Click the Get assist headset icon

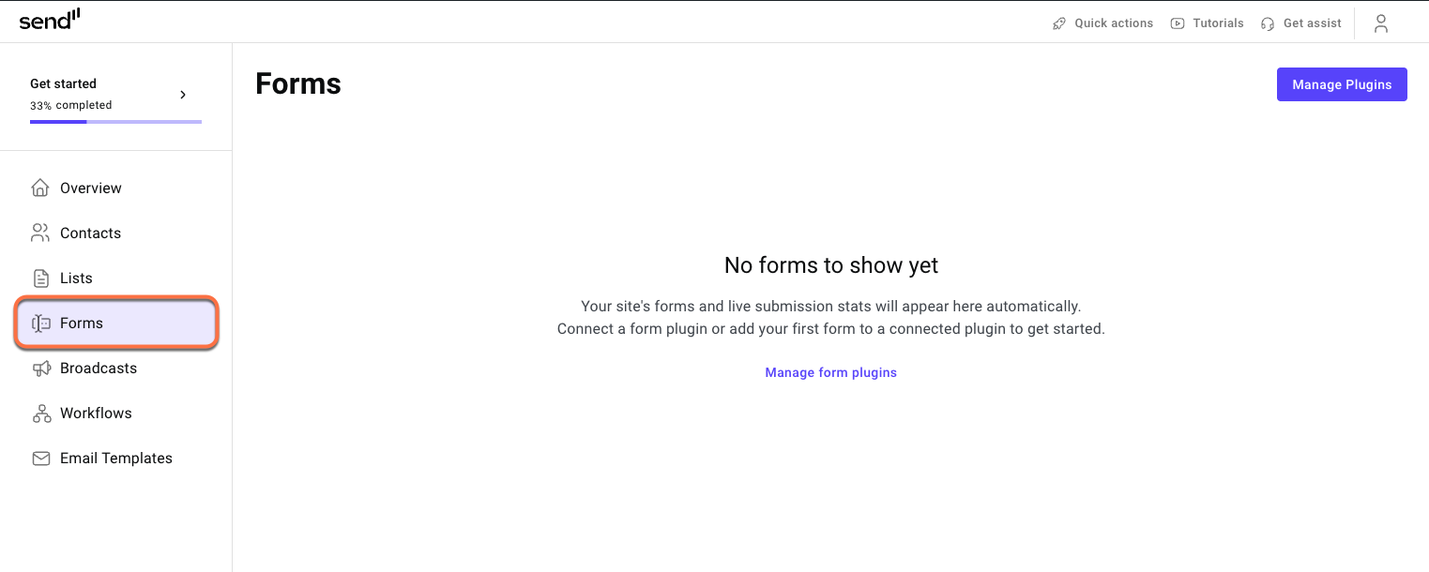[1269, 23]
